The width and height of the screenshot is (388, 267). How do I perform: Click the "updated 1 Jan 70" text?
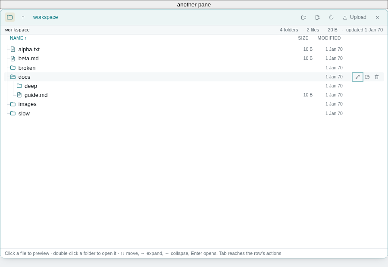[364, 30]
